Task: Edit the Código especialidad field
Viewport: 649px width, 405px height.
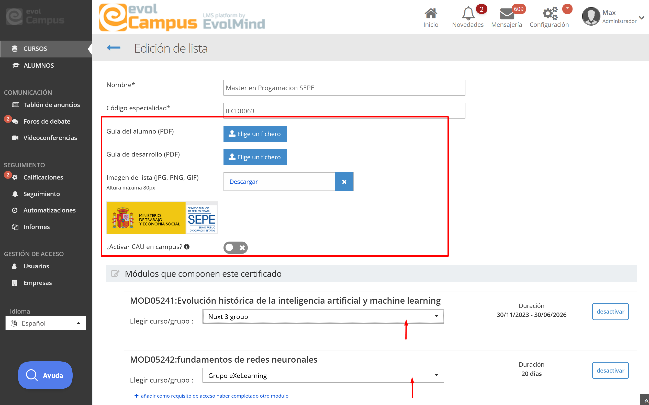Action: click(344, 111)
